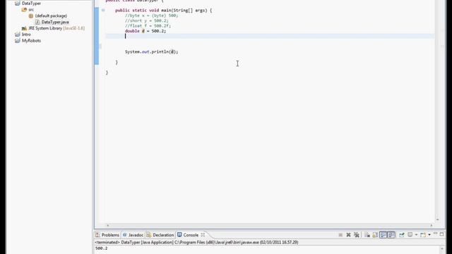Close the Console tab with its X
This screenshot has width=452, height=254.
203,235
